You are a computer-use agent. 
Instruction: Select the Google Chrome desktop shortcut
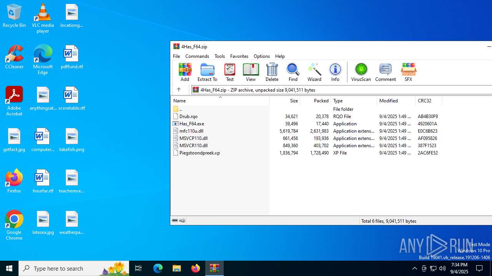coord(14,225)
